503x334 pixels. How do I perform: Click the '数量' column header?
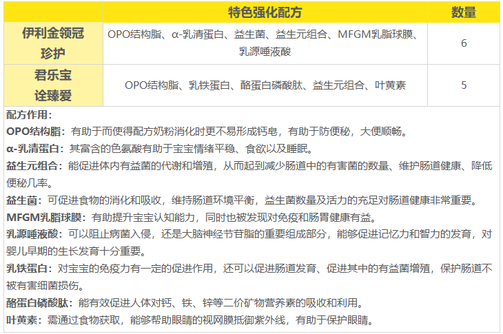[x=463, y=12]
